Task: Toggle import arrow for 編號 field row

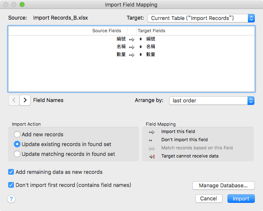Action: tap(131, 39)
